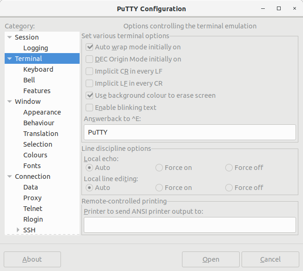Click the About button
The height and width of the screenshot is (271, 303).
pos(32,259)
